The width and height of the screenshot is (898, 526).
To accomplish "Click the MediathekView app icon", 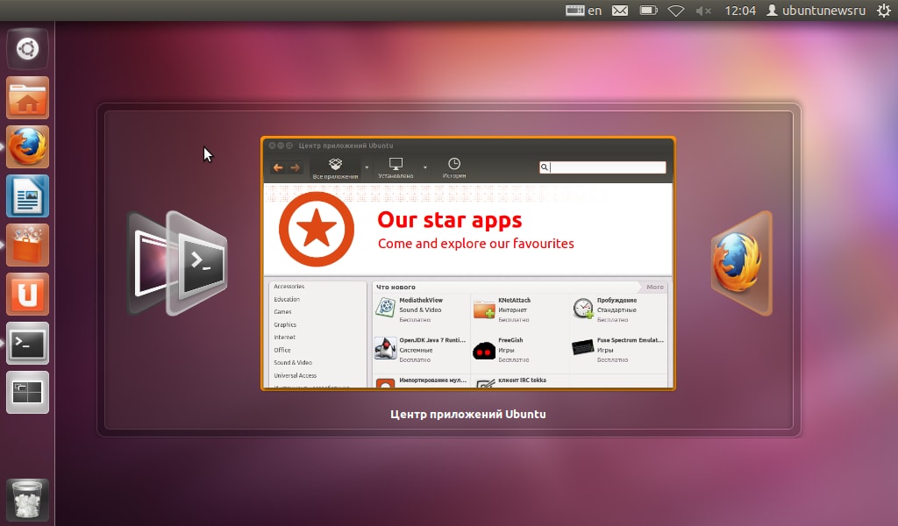I will coord(386,308).
